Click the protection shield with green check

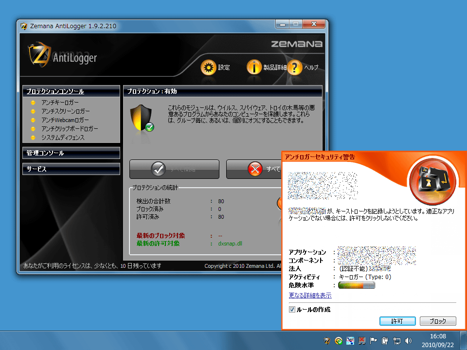coord(142,118)
